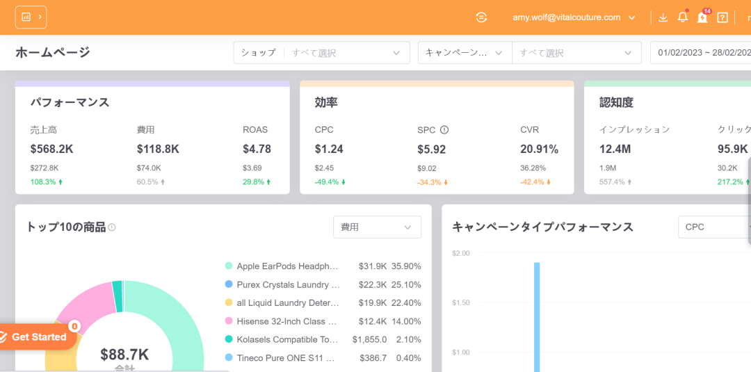The height and width of the screenshot is (372, 751).
Task: Click the info icon next to トップ10の商品
Action: pyautogui.click(x=111, y=227)
